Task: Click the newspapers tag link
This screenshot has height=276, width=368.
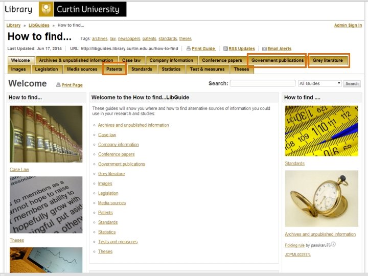Action: coord(129,38)
